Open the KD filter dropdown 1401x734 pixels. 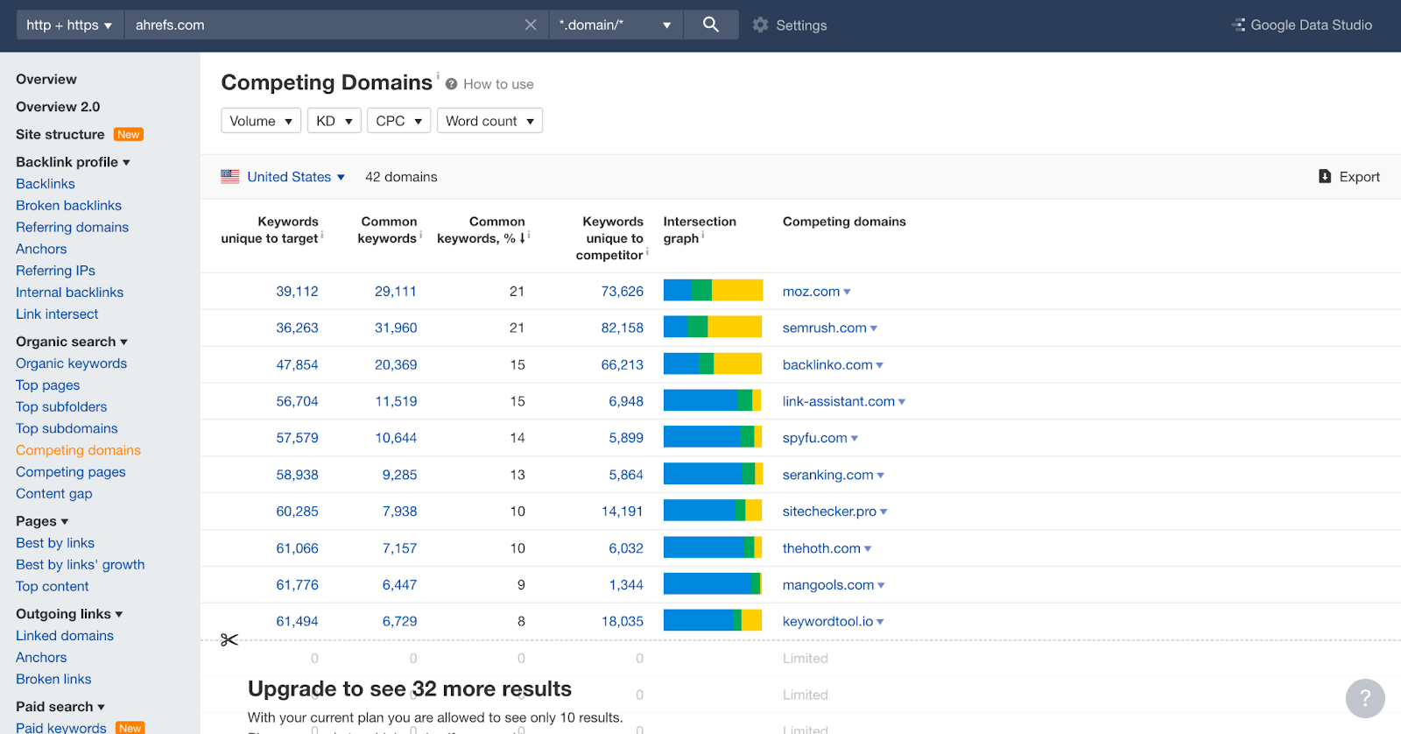point(334,121)
